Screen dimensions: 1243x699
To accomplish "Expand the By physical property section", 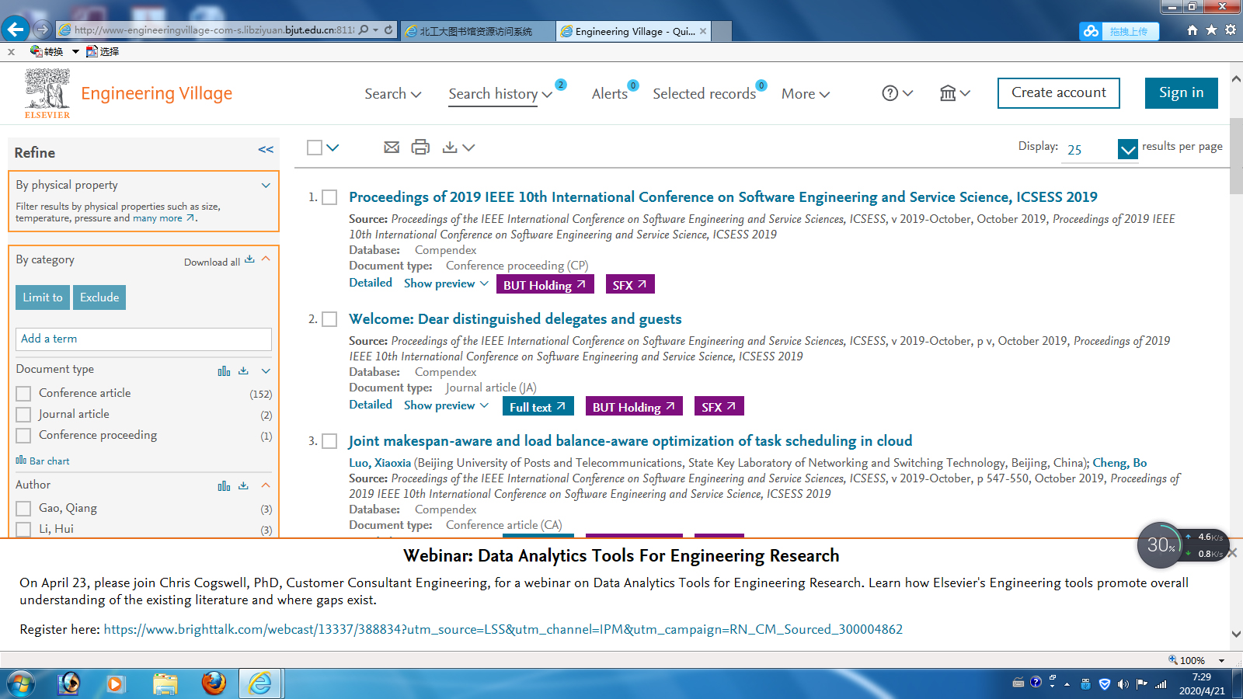I will (x=266, y=185).
